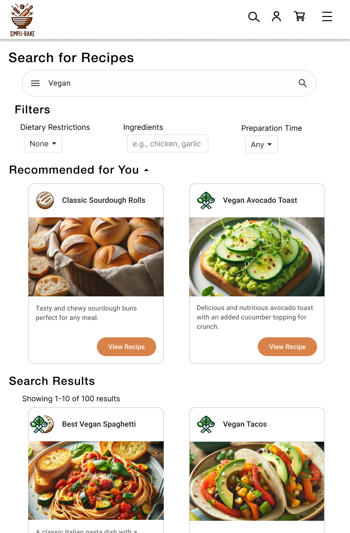350x533 pixels.
Task: Click the Vegan text in the search bar
Action: [59, 83]
